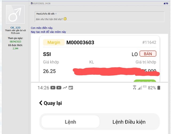Select the Margin account badge

tap(54, 42)
